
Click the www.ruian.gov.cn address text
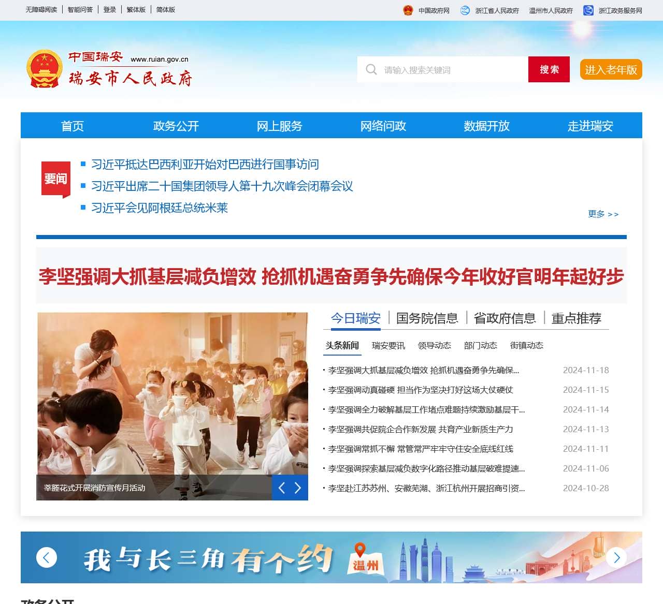[x=160, y=59]
